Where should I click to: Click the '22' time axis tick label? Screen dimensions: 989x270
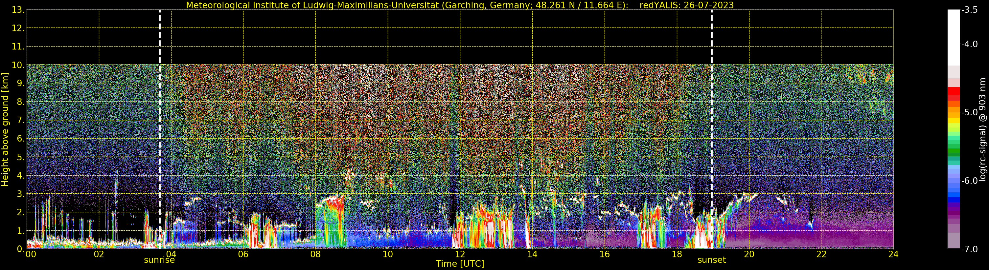[x=821, y=254]
